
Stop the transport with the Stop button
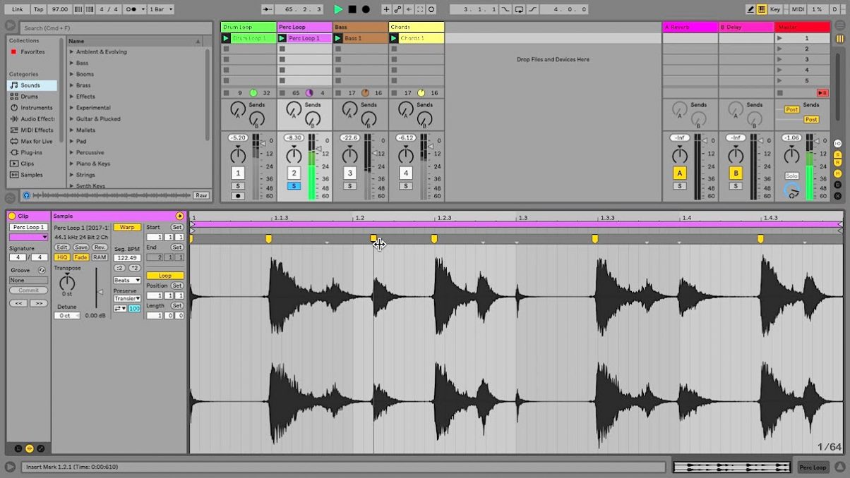pos(352,9)
